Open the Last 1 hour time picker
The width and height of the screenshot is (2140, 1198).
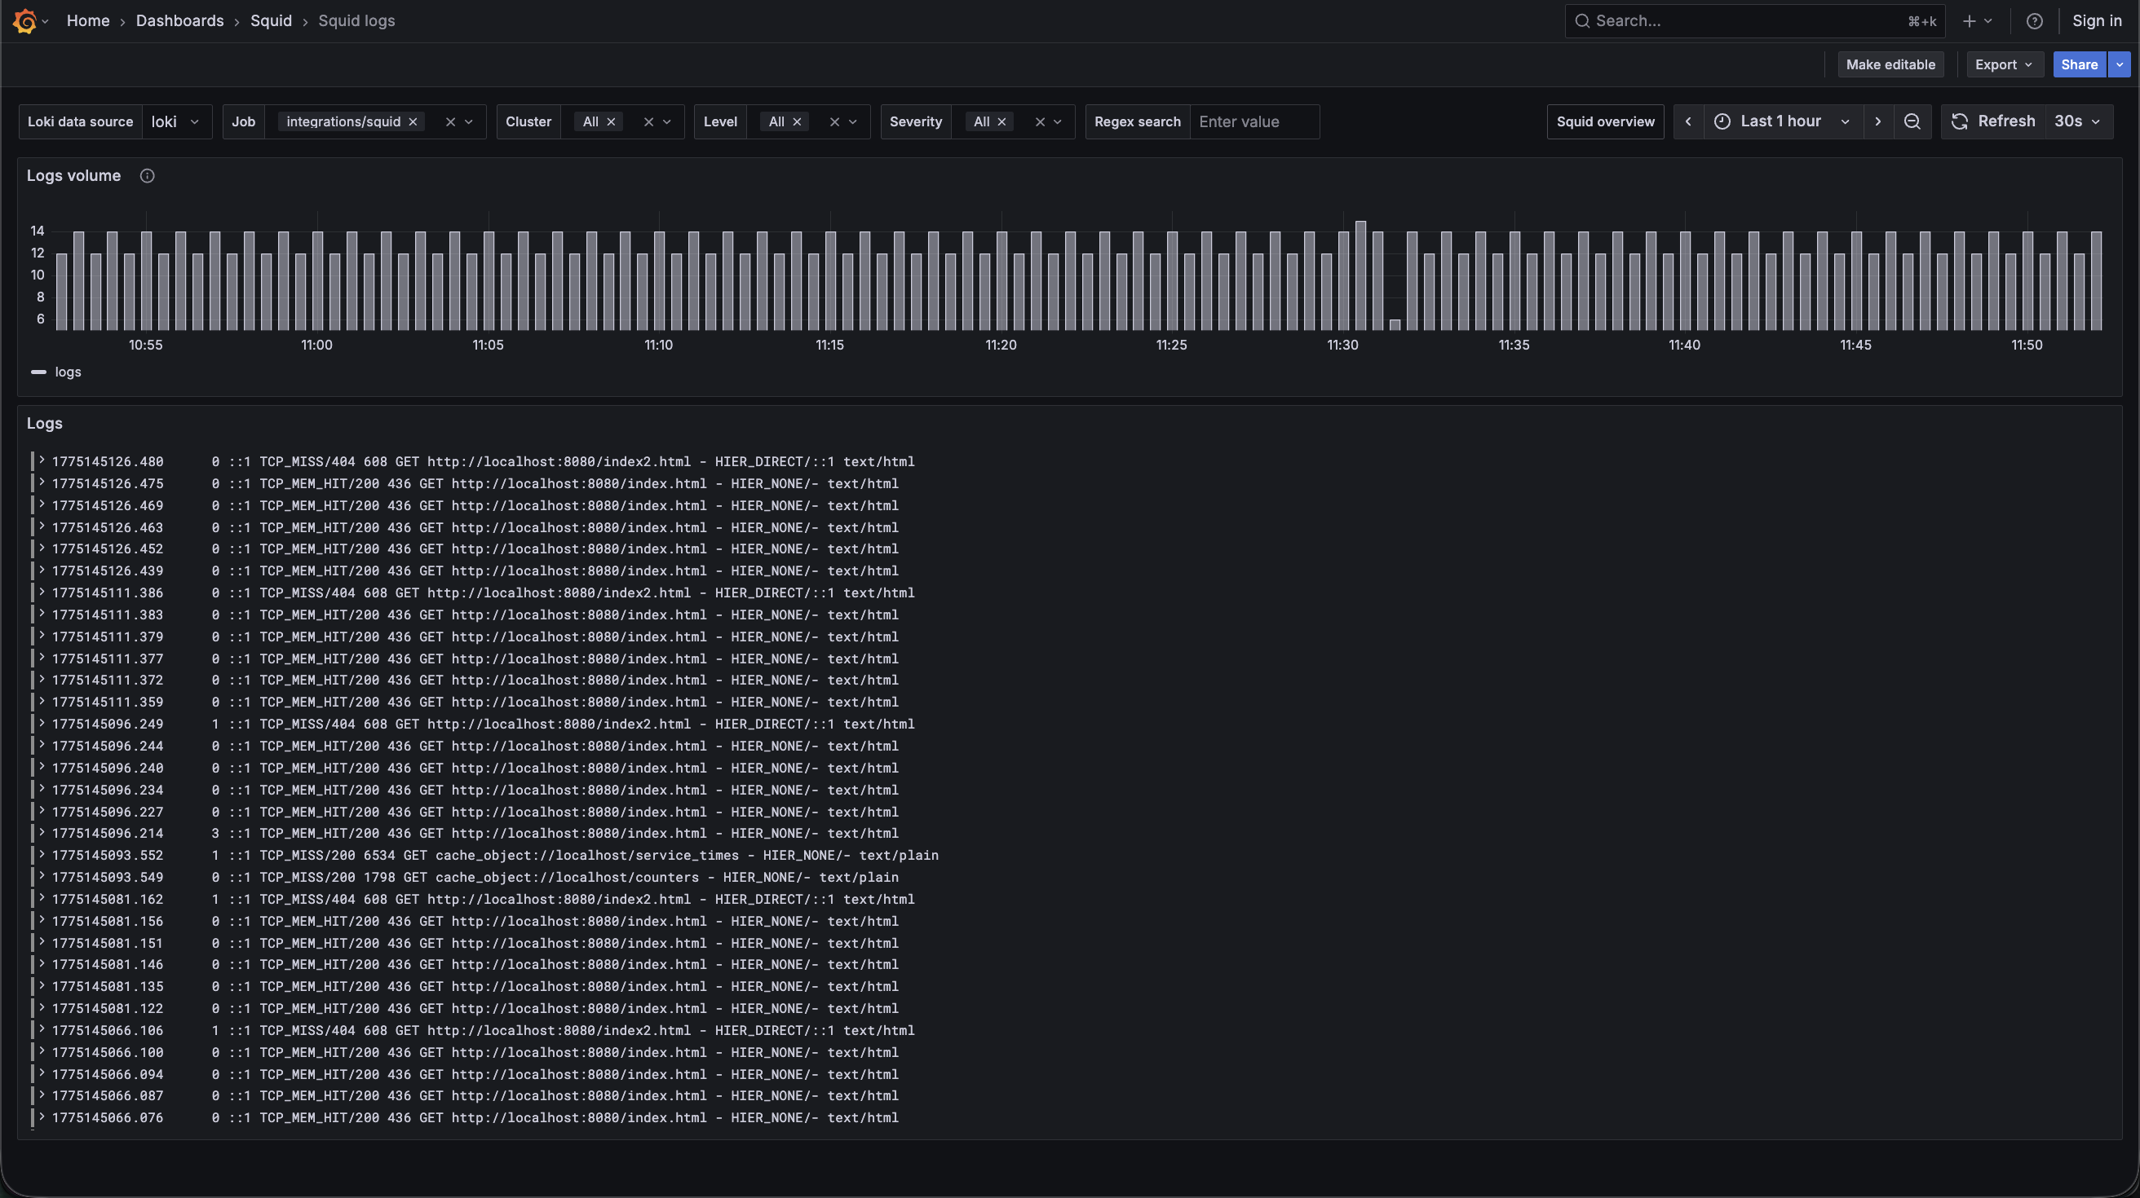pyautogui.click(x=1781, y=121)
